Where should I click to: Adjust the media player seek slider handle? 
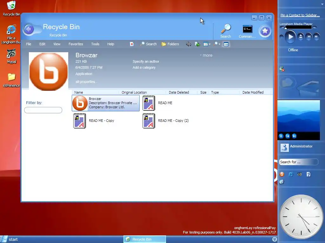[286, 28]
